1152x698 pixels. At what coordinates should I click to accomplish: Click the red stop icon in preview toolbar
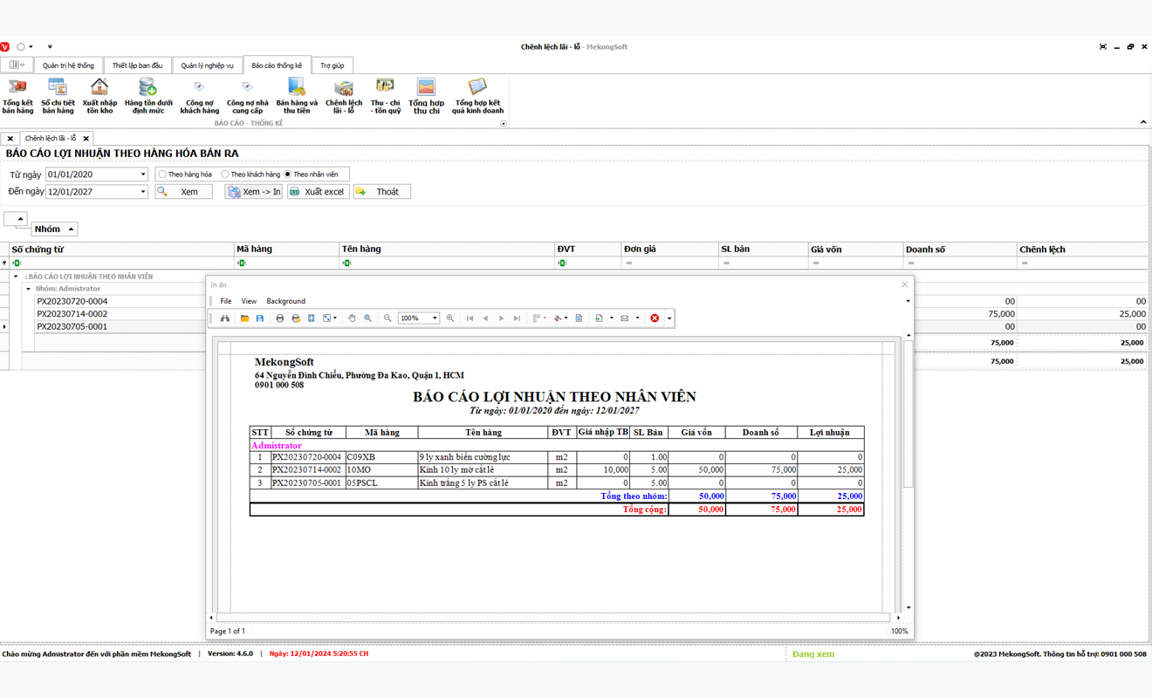pos(655,318)
